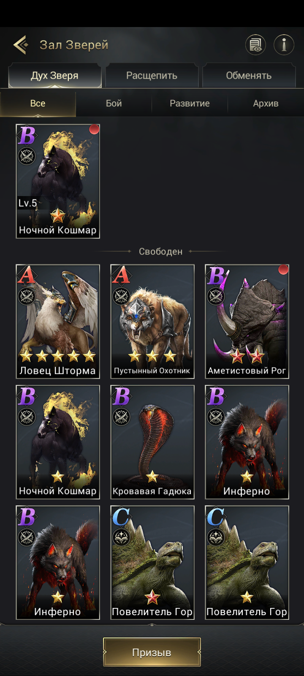
Task: Tap the A rank badge on Пустынный Охотник
Action: [122, 275]
